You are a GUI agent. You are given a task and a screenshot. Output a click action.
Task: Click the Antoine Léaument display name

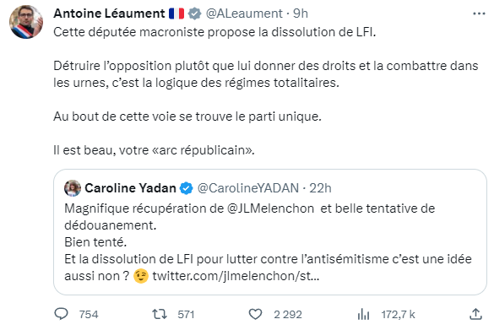[109, 14]
